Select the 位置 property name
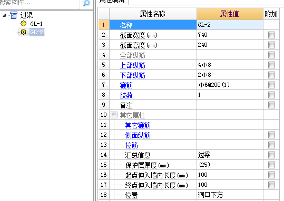 click(x=132, y=195)
